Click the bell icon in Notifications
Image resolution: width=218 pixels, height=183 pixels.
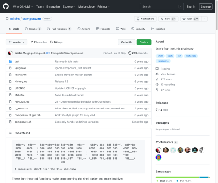pyautogui.click(x=138, y=19)
